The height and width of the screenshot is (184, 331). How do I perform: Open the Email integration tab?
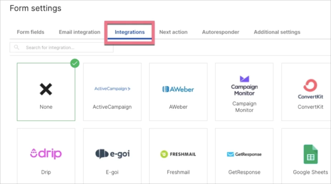pyautogui.click(x=79, y=32)
